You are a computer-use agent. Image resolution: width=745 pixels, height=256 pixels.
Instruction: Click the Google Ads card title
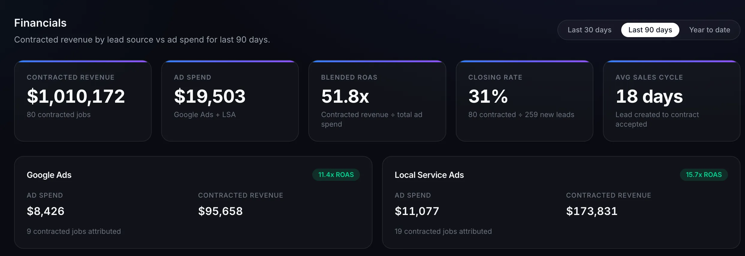pos(49,175)
